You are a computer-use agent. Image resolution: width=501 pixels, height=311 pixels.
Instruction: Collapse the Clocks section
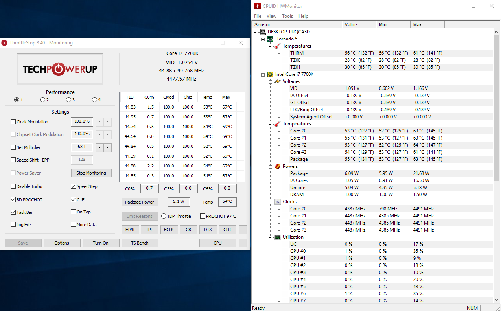tap(270, 202)
